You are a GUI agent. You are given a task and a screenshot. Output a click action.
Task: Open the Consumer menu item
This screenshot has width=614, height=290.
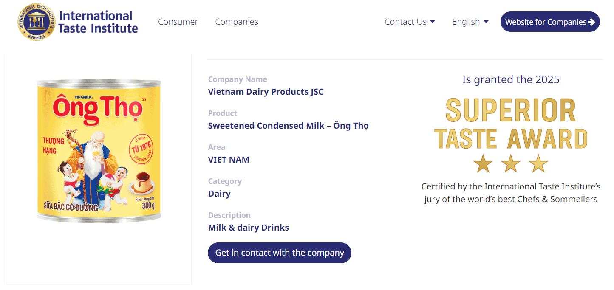178,22
